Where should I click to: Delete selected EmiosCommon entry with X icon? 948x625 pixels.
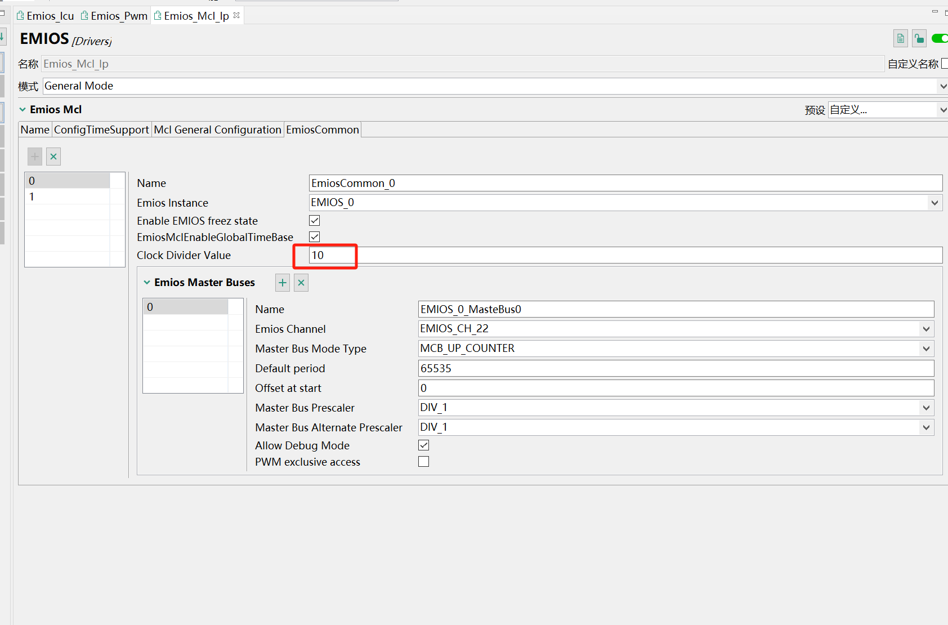click(53, 157)
